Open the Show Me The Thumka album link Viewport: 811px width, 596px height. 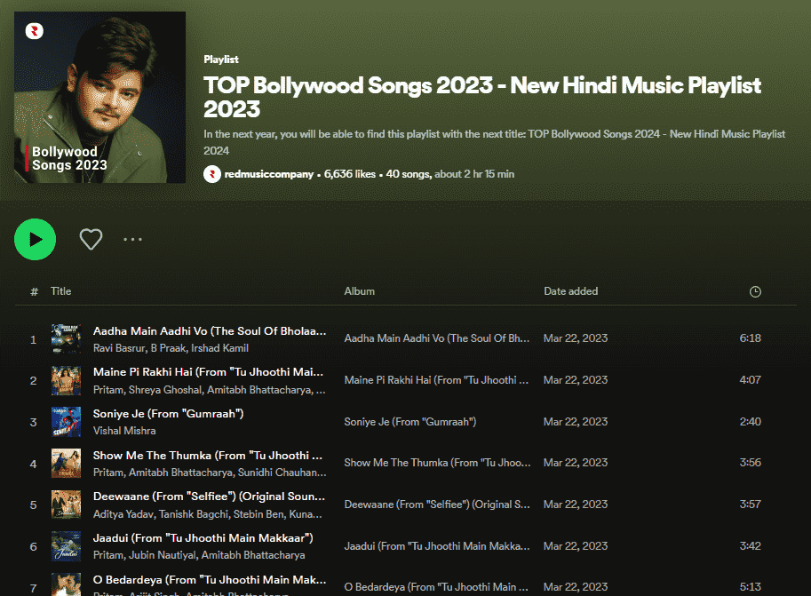pyautogui.click(x=438, y=463)
